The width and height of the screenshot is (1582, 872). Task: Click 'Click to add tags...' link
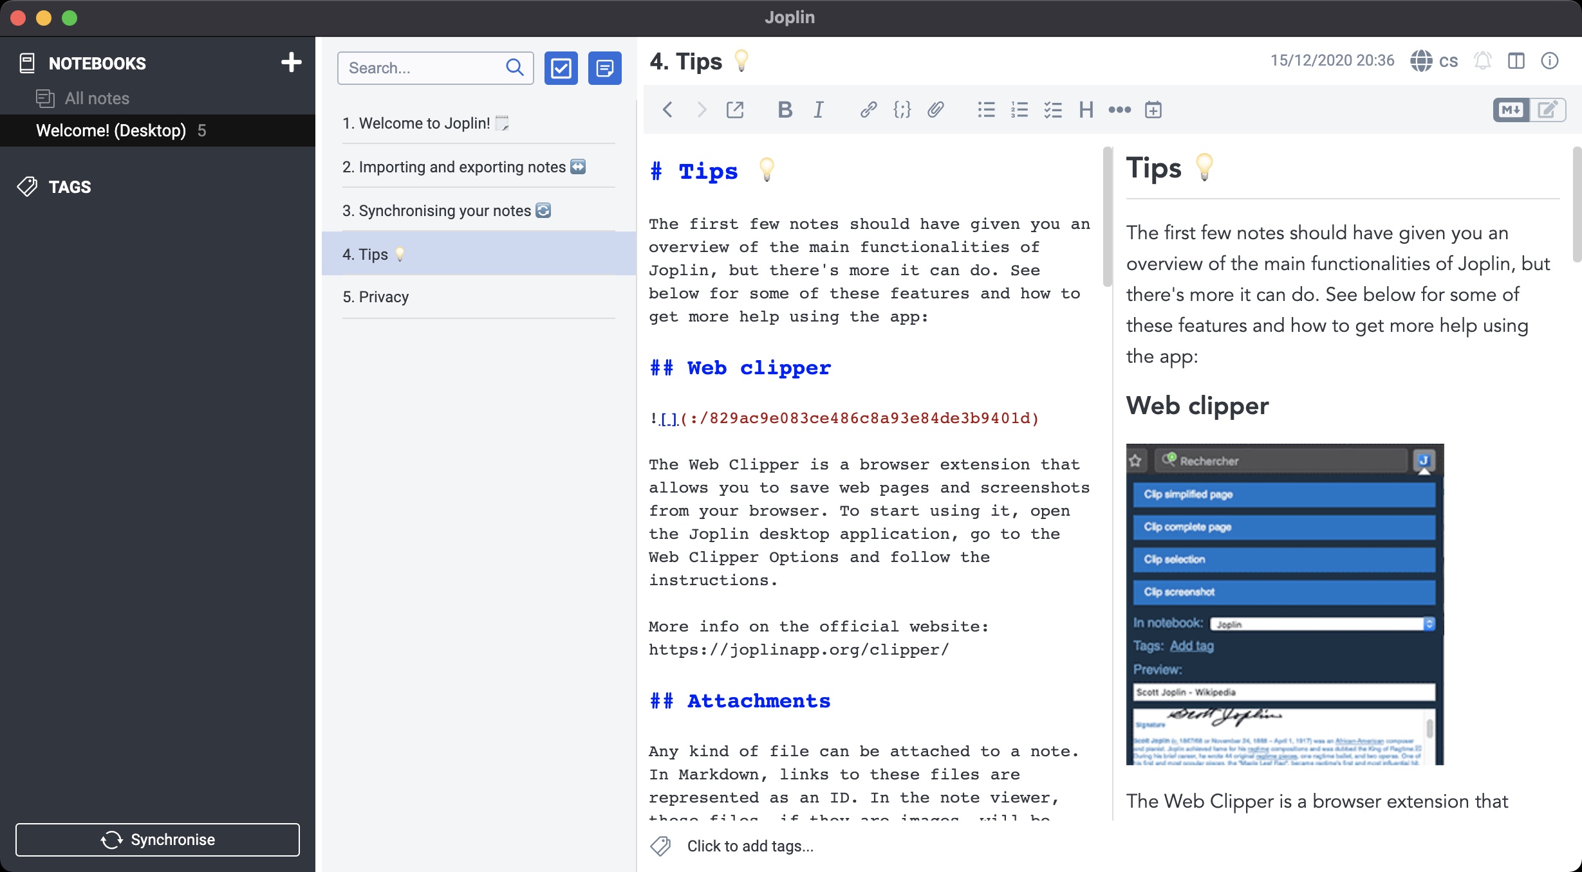750,846
